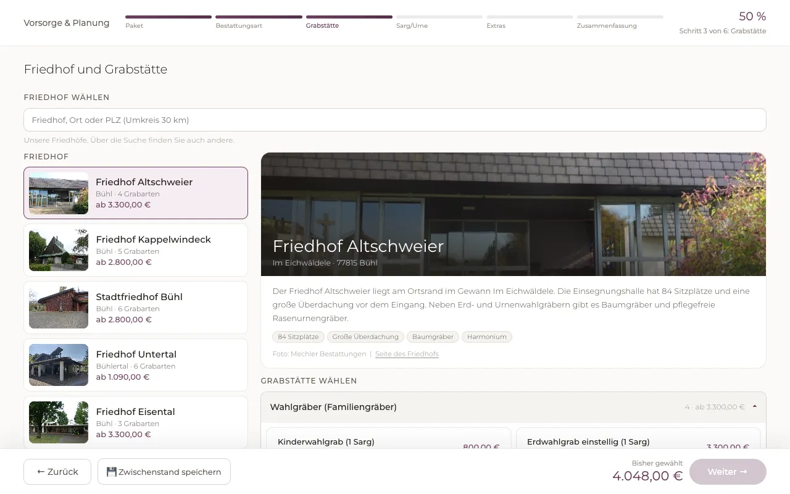
Task: Click the "50 %" progress value
Action: (x=752, y=17)
